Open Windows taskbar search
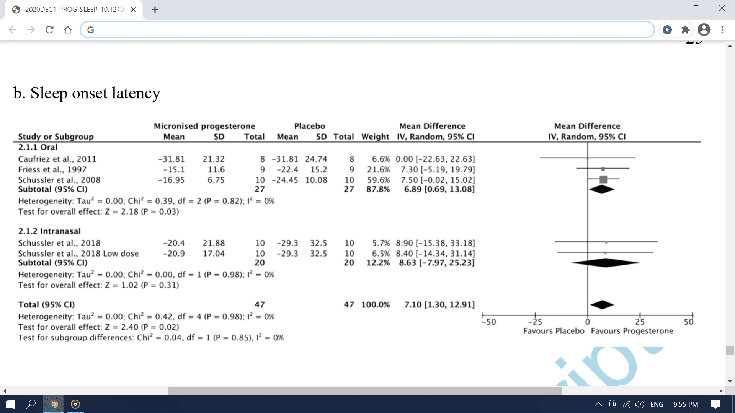The height and width of the screenshot is (413, 735). (x=31, y=404)
